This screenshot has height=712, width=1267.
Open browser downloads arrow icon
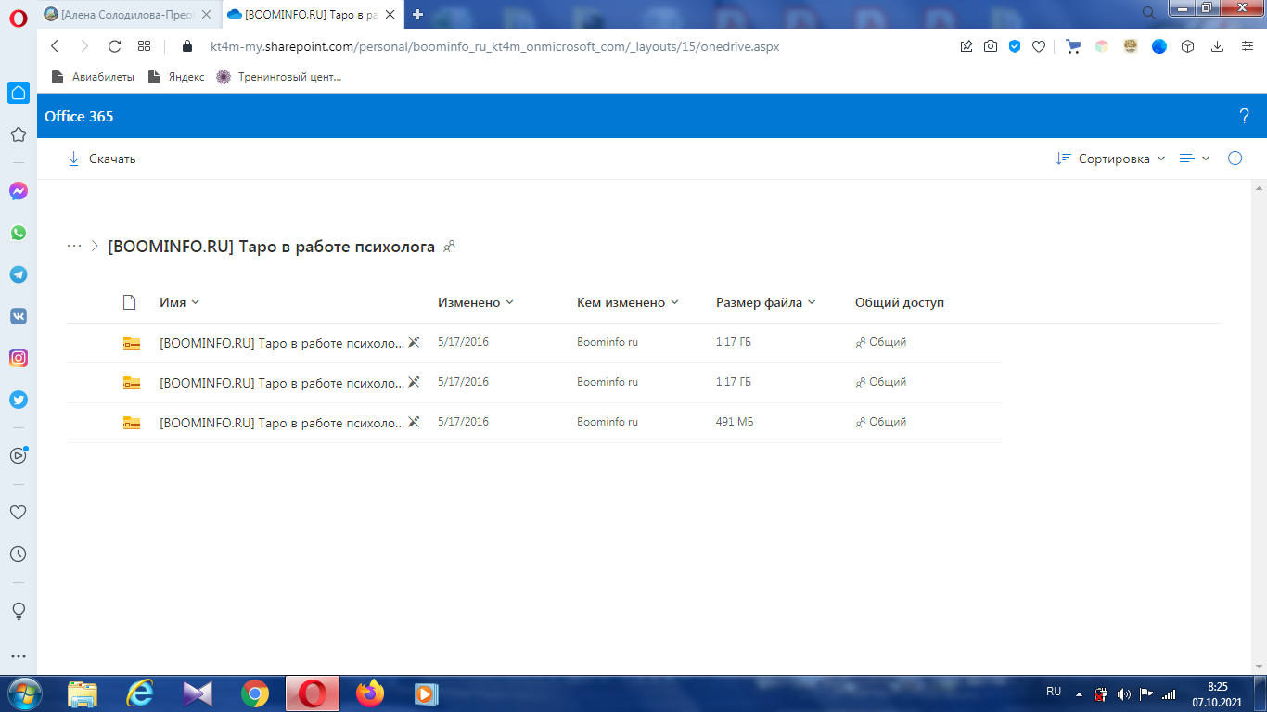1217,46
